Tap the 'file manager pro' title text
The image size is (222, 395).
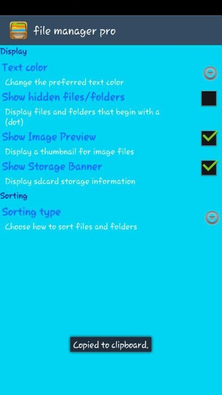click(x=74, y=31)
